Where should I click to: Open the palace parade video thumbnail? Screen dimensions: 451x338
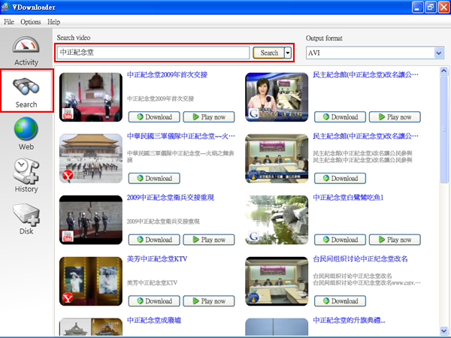(91, 158)
